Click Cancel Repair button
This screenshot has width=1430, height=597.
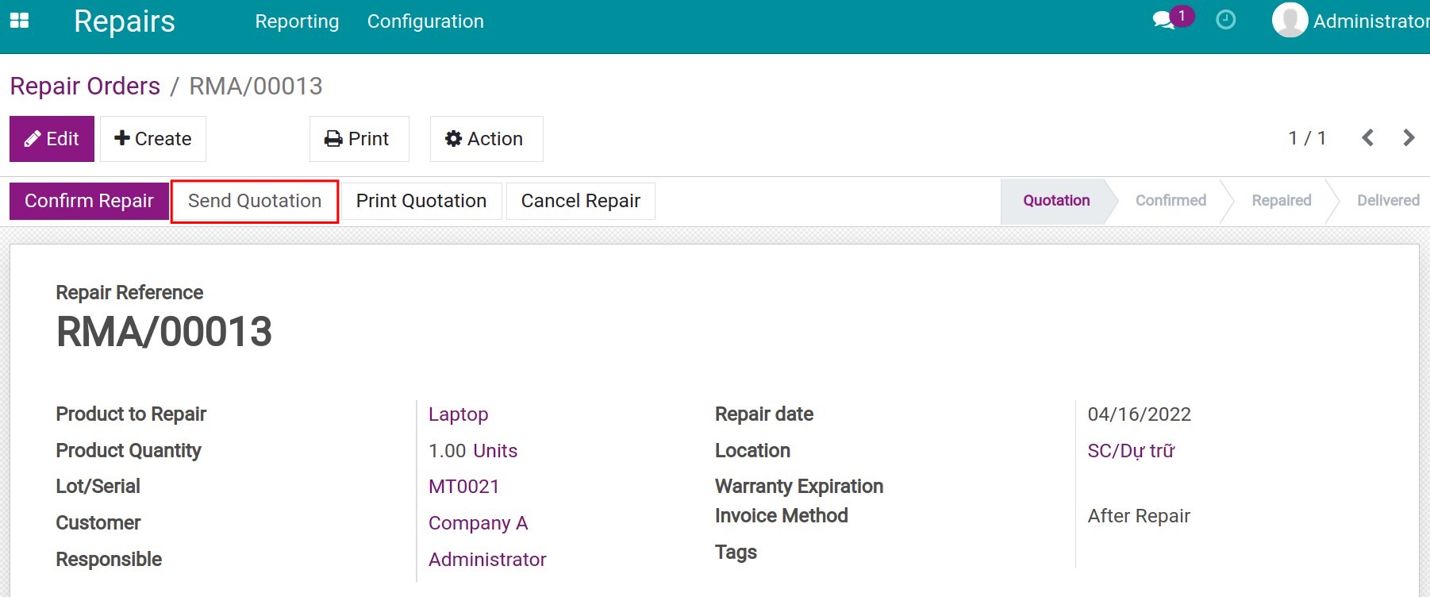(581, 201)
